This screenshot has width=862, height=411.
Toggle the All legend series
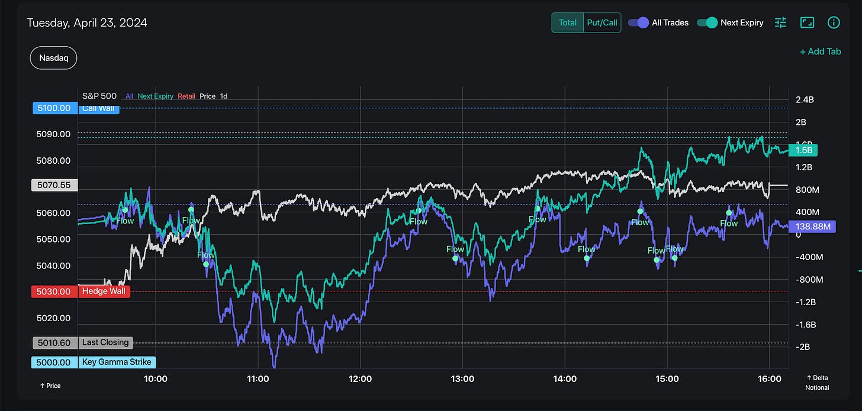click(x=129, y=96)
